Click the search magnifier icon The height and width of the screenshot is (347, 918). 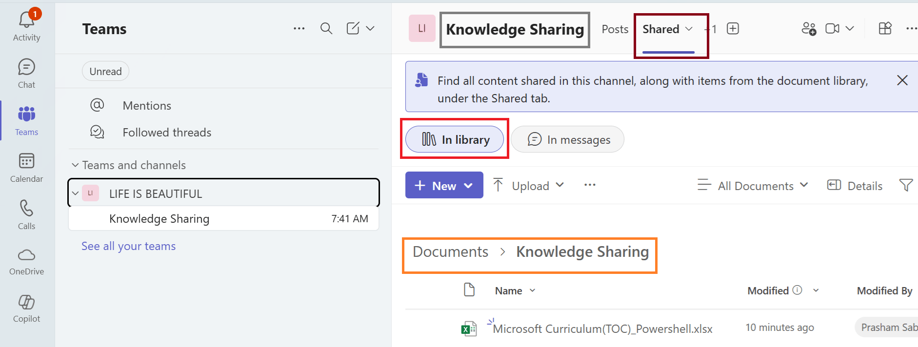tap(326, 29)
